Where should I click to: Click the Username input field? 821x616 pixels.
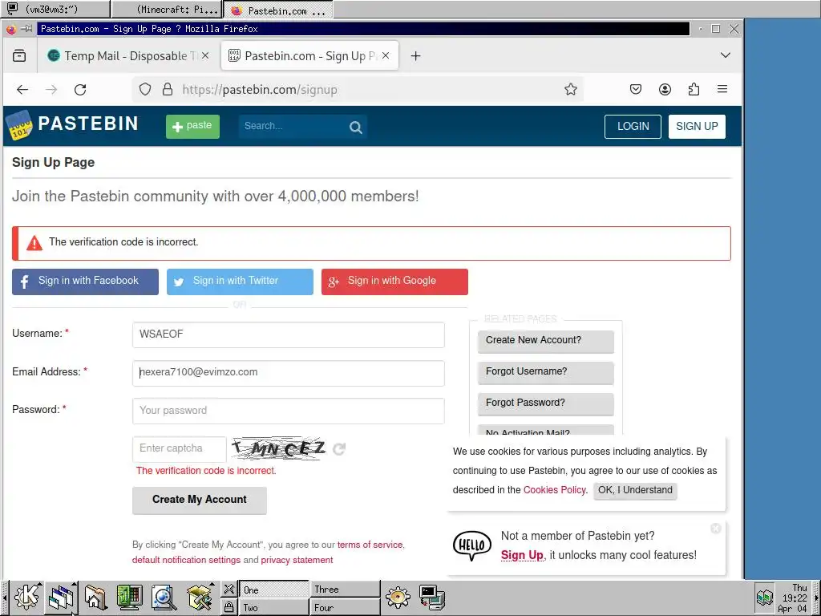(x=289, y=334)
